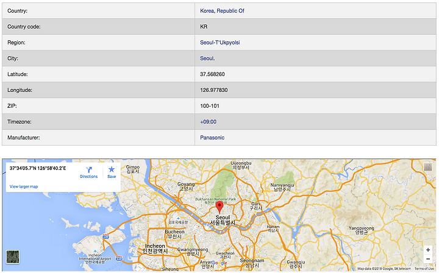Click the Yangpyeong label on the map

click(x=362, y=230)
